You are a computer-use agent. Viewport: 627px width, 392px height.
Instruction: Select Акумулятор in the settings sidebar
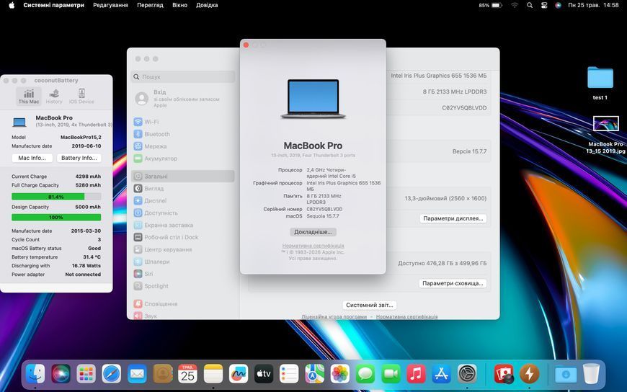tap(183, 159)
